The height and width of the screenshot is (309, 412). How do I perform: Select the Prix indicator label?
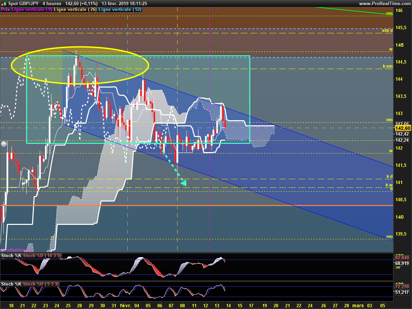pyautogui.click(x=5, y=9)
